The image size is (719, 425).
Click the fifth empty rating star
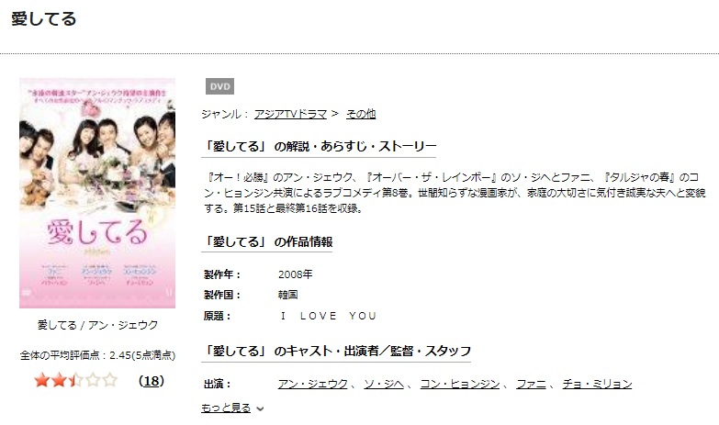tap(109, 380)
